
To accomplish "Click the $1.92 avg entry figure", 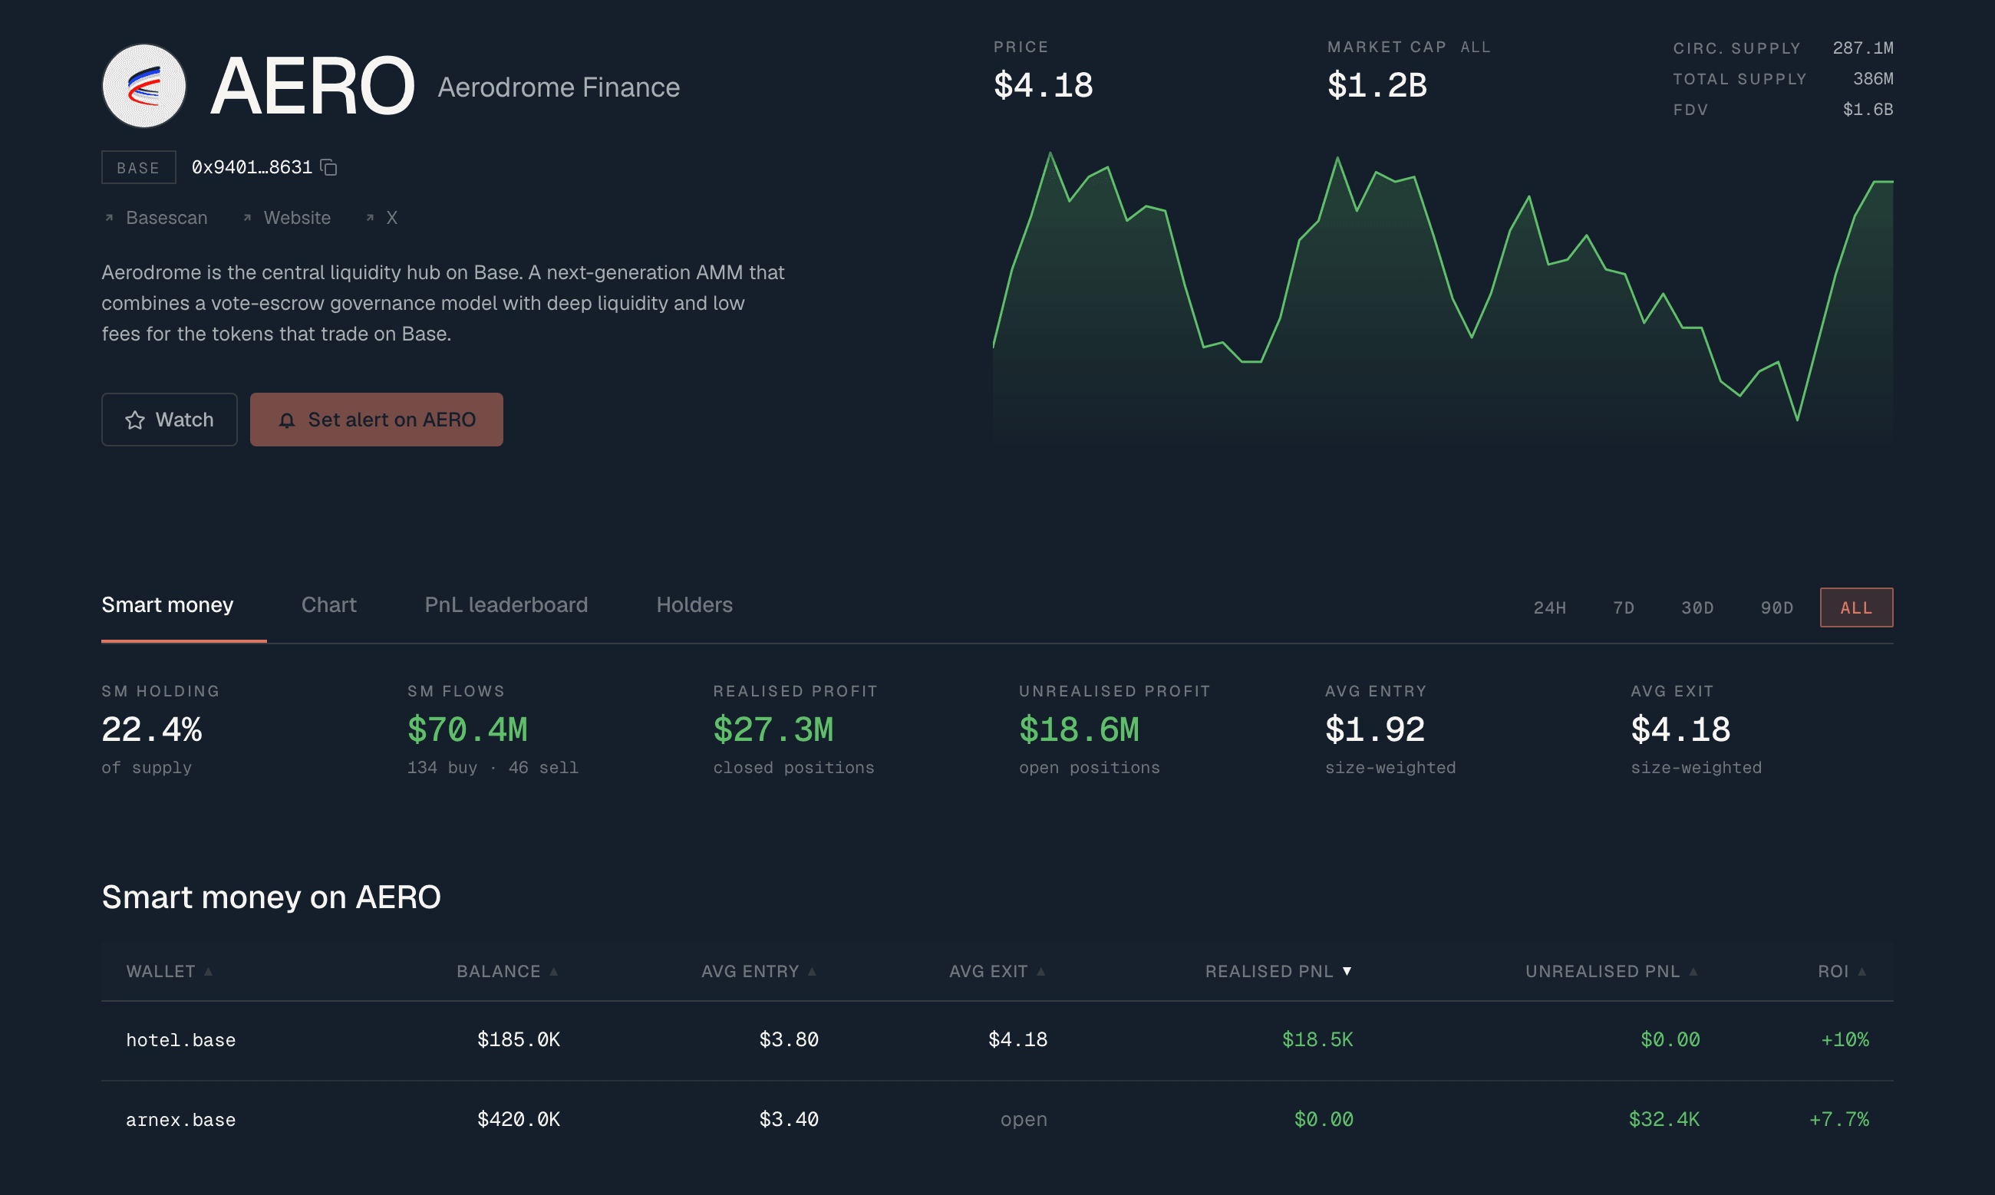I will coord(1375,729).
